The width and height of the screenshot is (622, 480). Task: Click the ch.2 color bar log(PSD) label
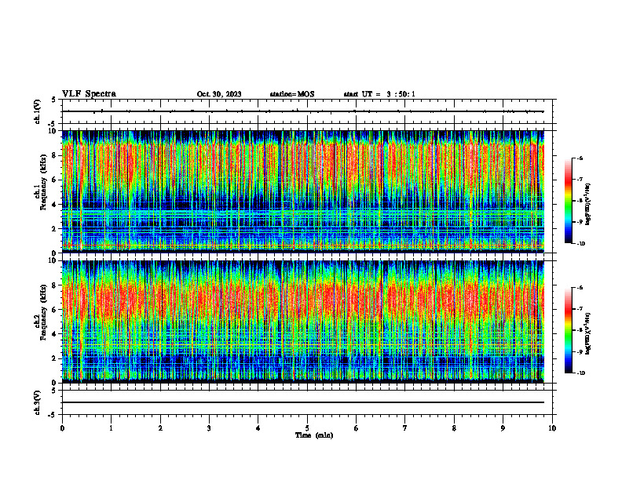(588, 333)
